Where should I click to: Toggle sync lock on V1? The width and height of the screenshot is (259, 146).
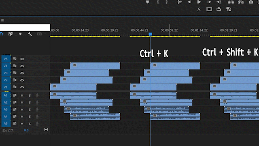15,87
